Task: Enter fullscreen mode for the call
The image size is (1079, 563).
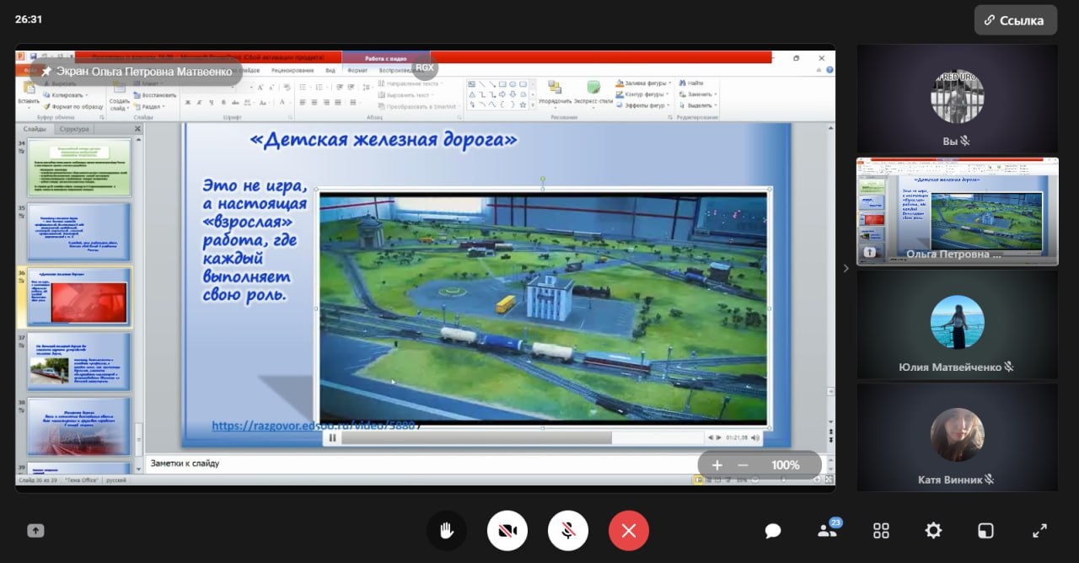Action: click(x=1039, y=531)
